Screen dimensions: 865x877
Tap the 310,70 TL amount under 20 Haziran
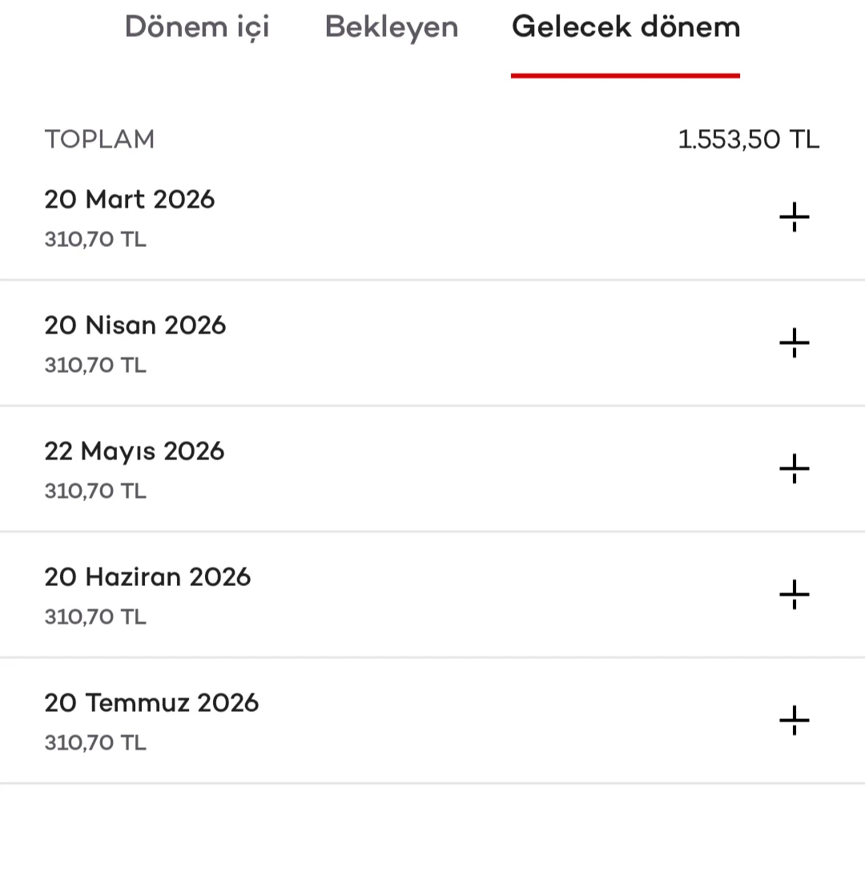(x=95, y=616)
